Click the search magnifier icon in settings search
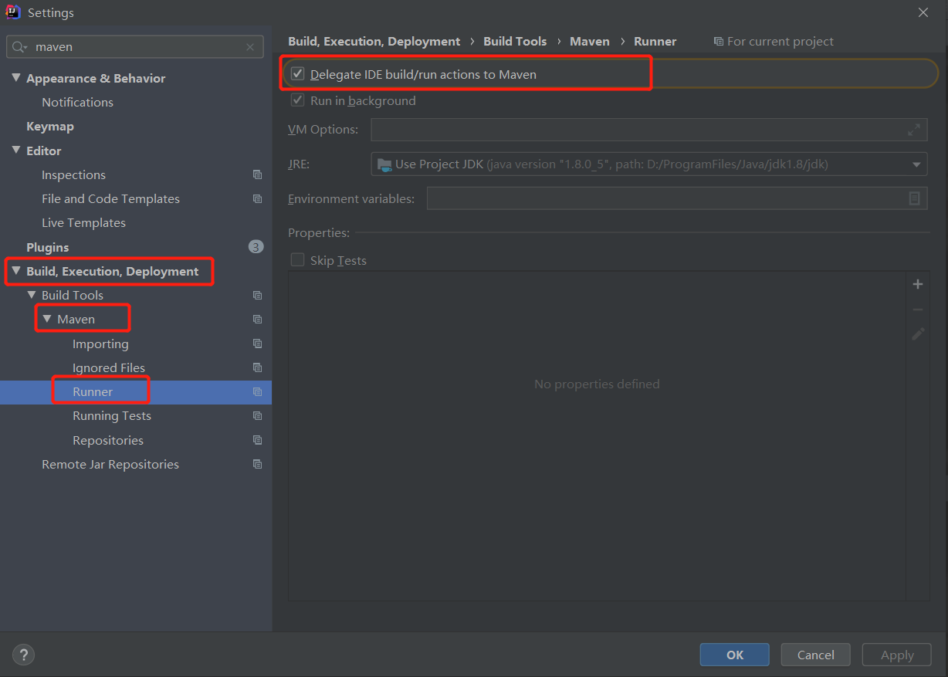948x677 pixels. 19,47
